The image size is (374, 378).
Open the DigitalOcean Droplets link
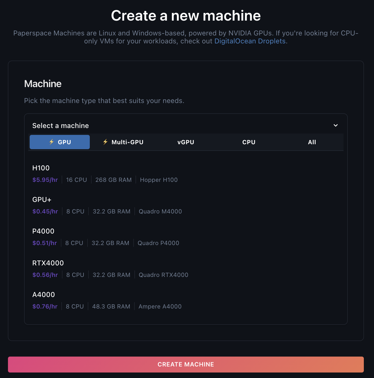pos(250,41)
